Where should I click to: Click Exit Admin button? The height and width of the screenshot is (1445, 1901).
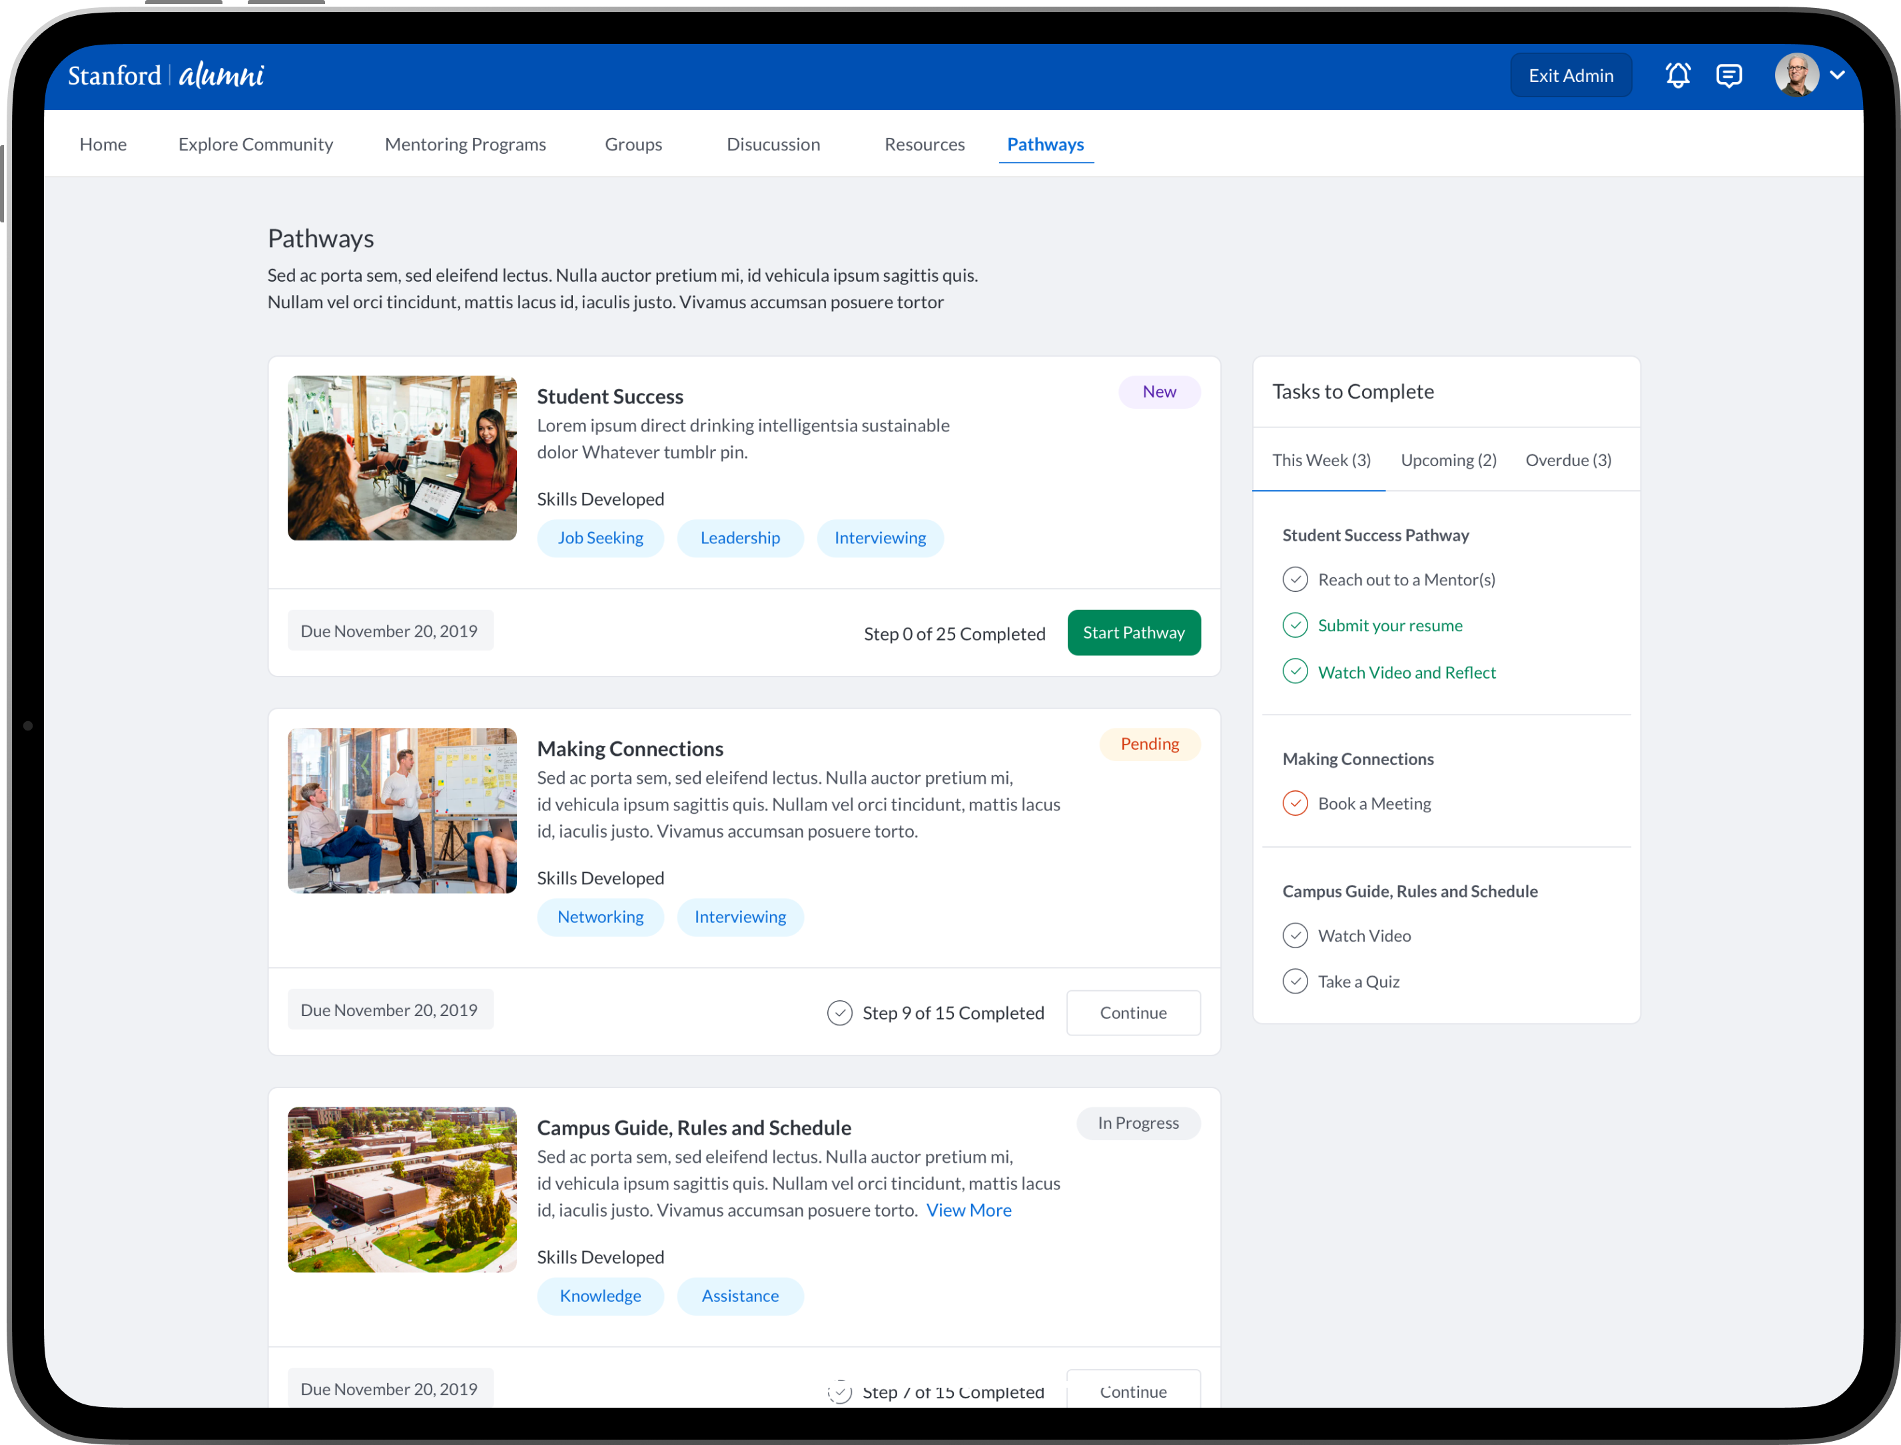1571,76
